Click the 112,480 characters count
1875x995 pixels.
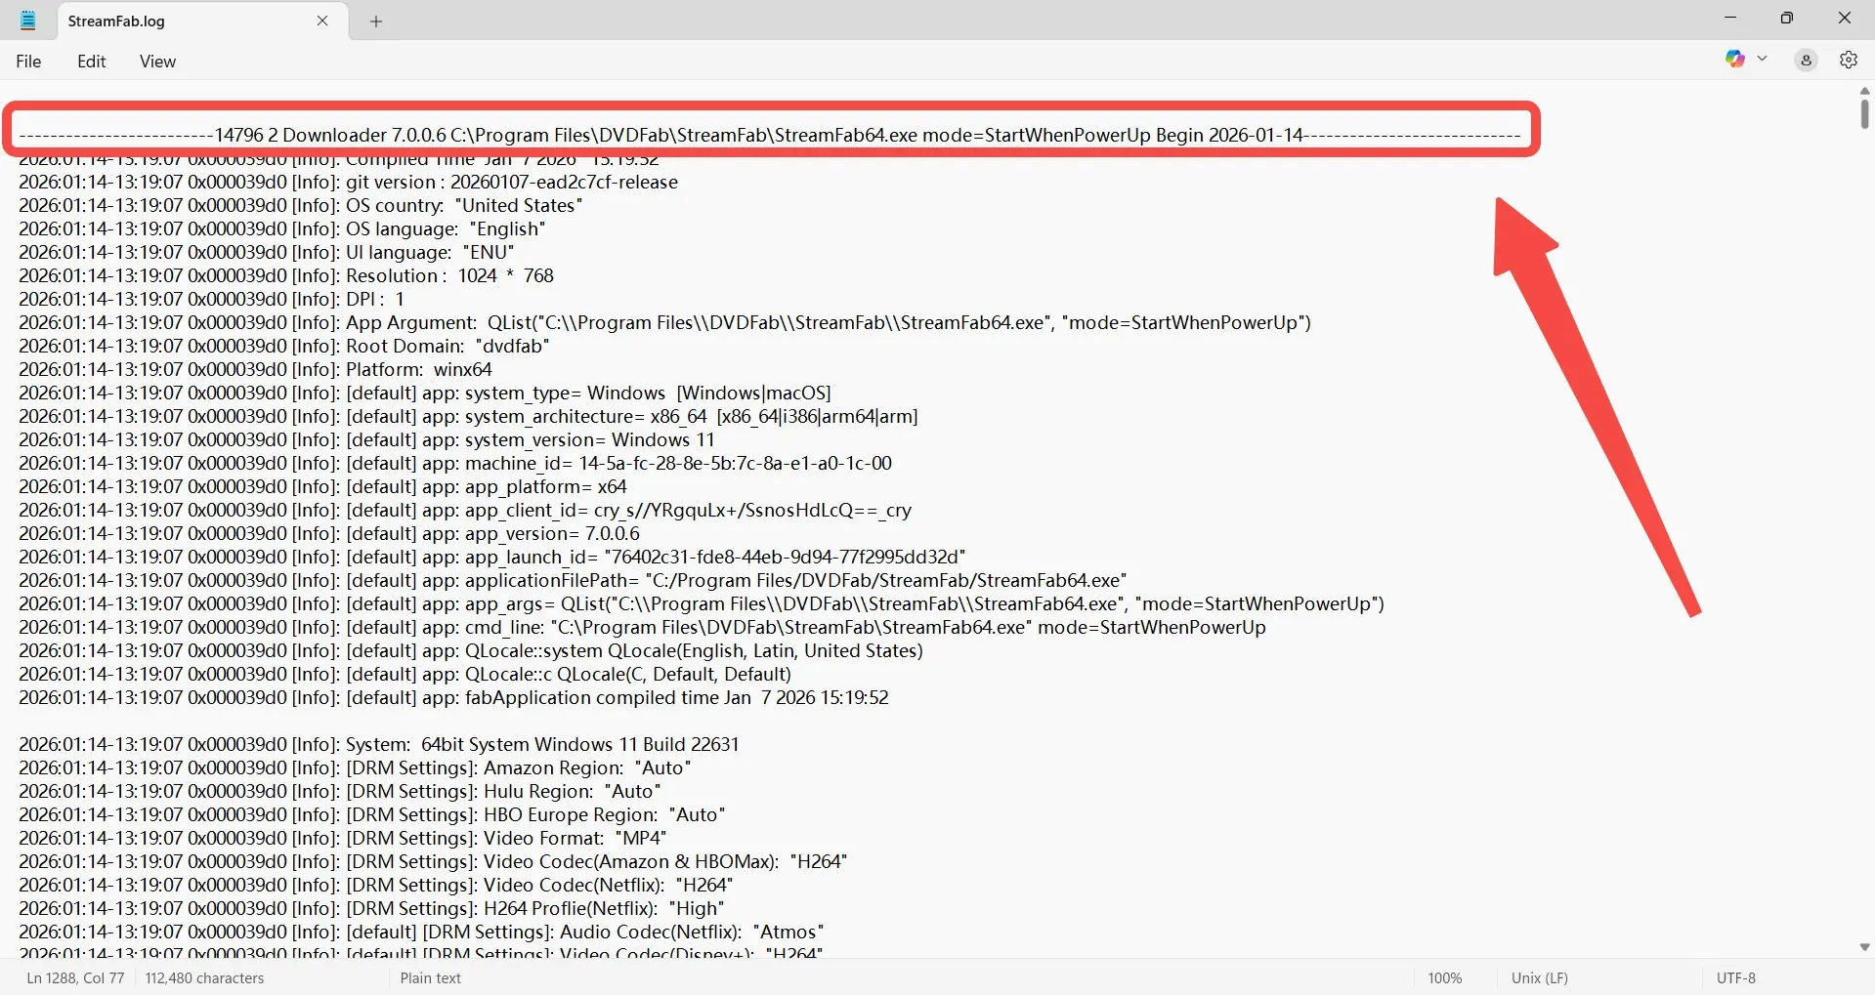coord(204,978)
